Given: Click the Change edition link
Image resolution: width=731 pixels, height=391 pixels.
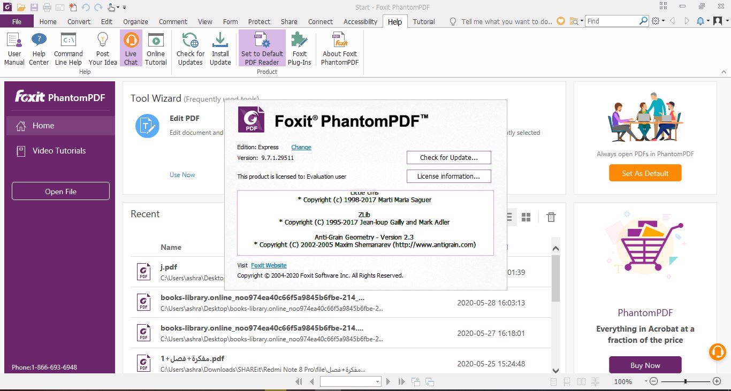Looking at the screenshot, I should coord(301,147).
